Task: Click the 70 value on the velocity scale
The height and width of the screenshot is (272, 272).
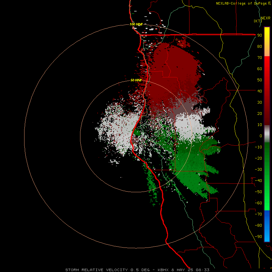Action: pos(260,58)
